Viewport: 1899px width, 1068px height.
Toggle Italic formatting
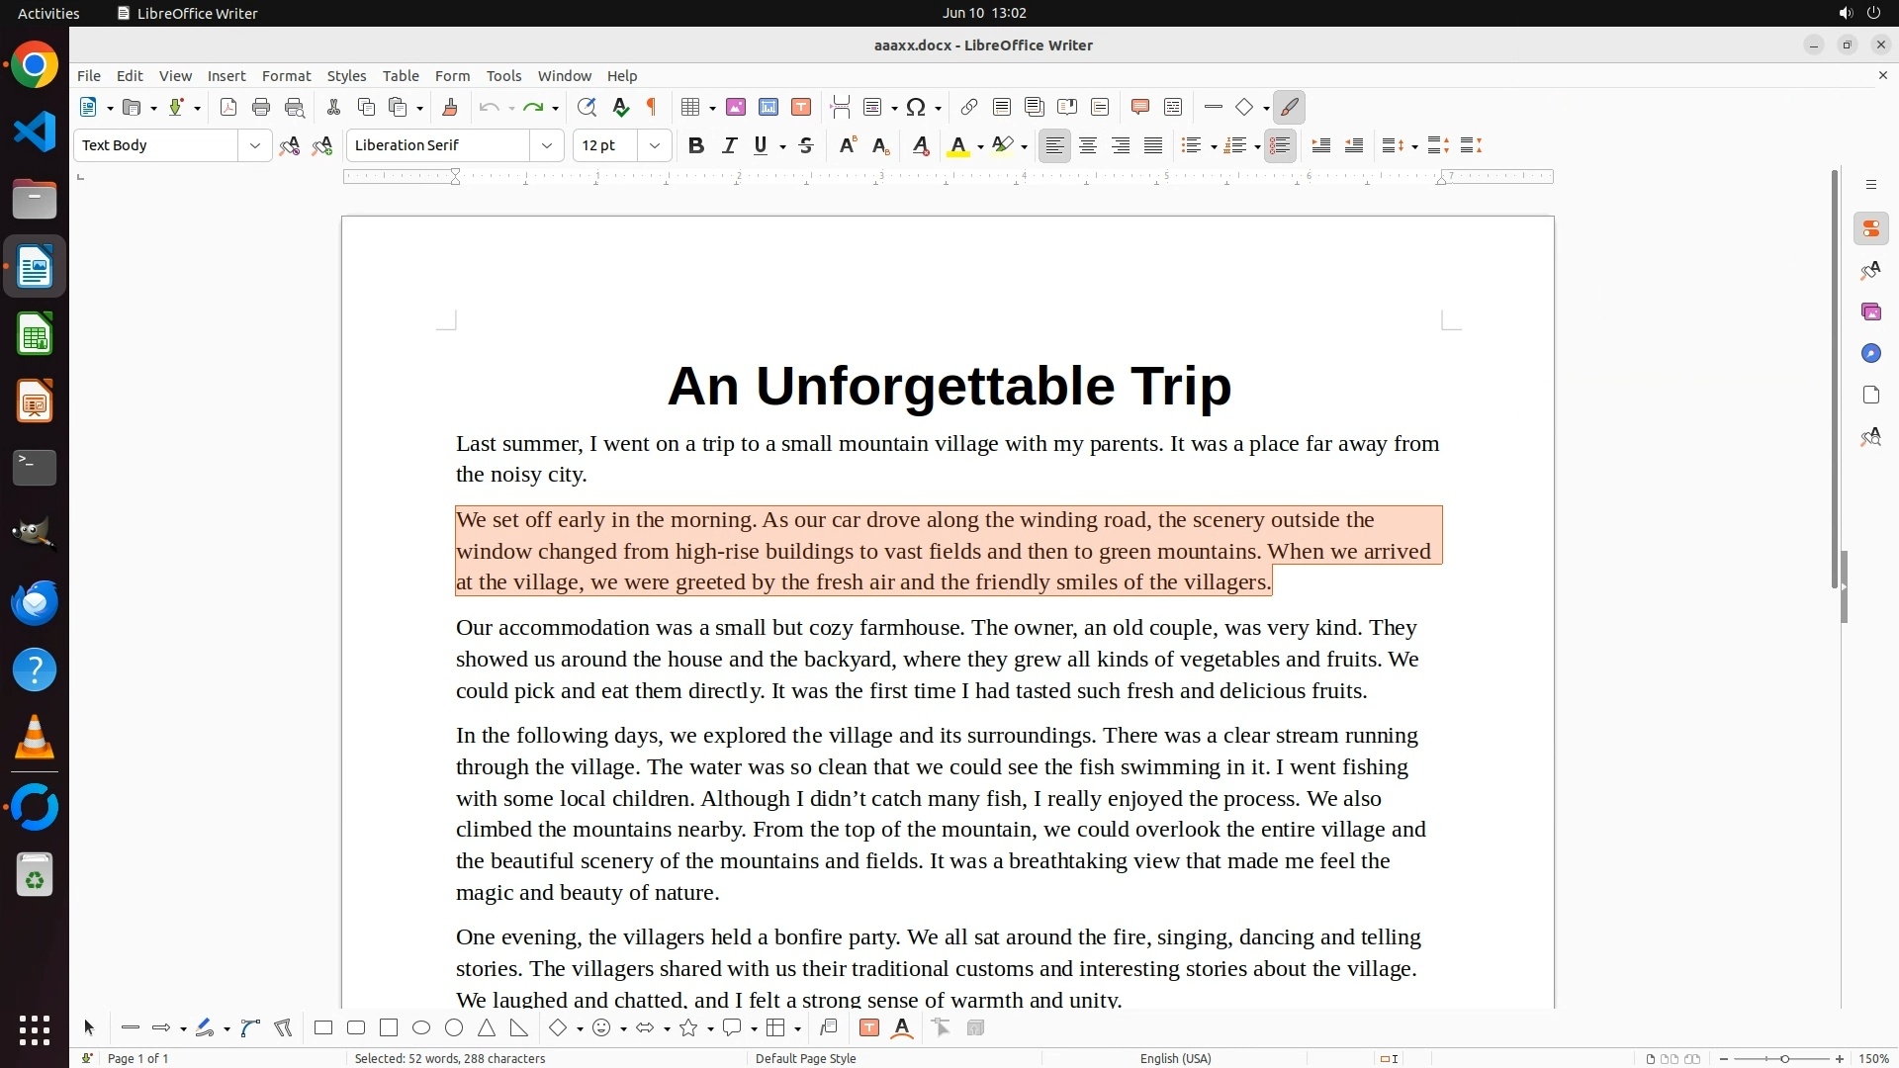tap(729, 145)
